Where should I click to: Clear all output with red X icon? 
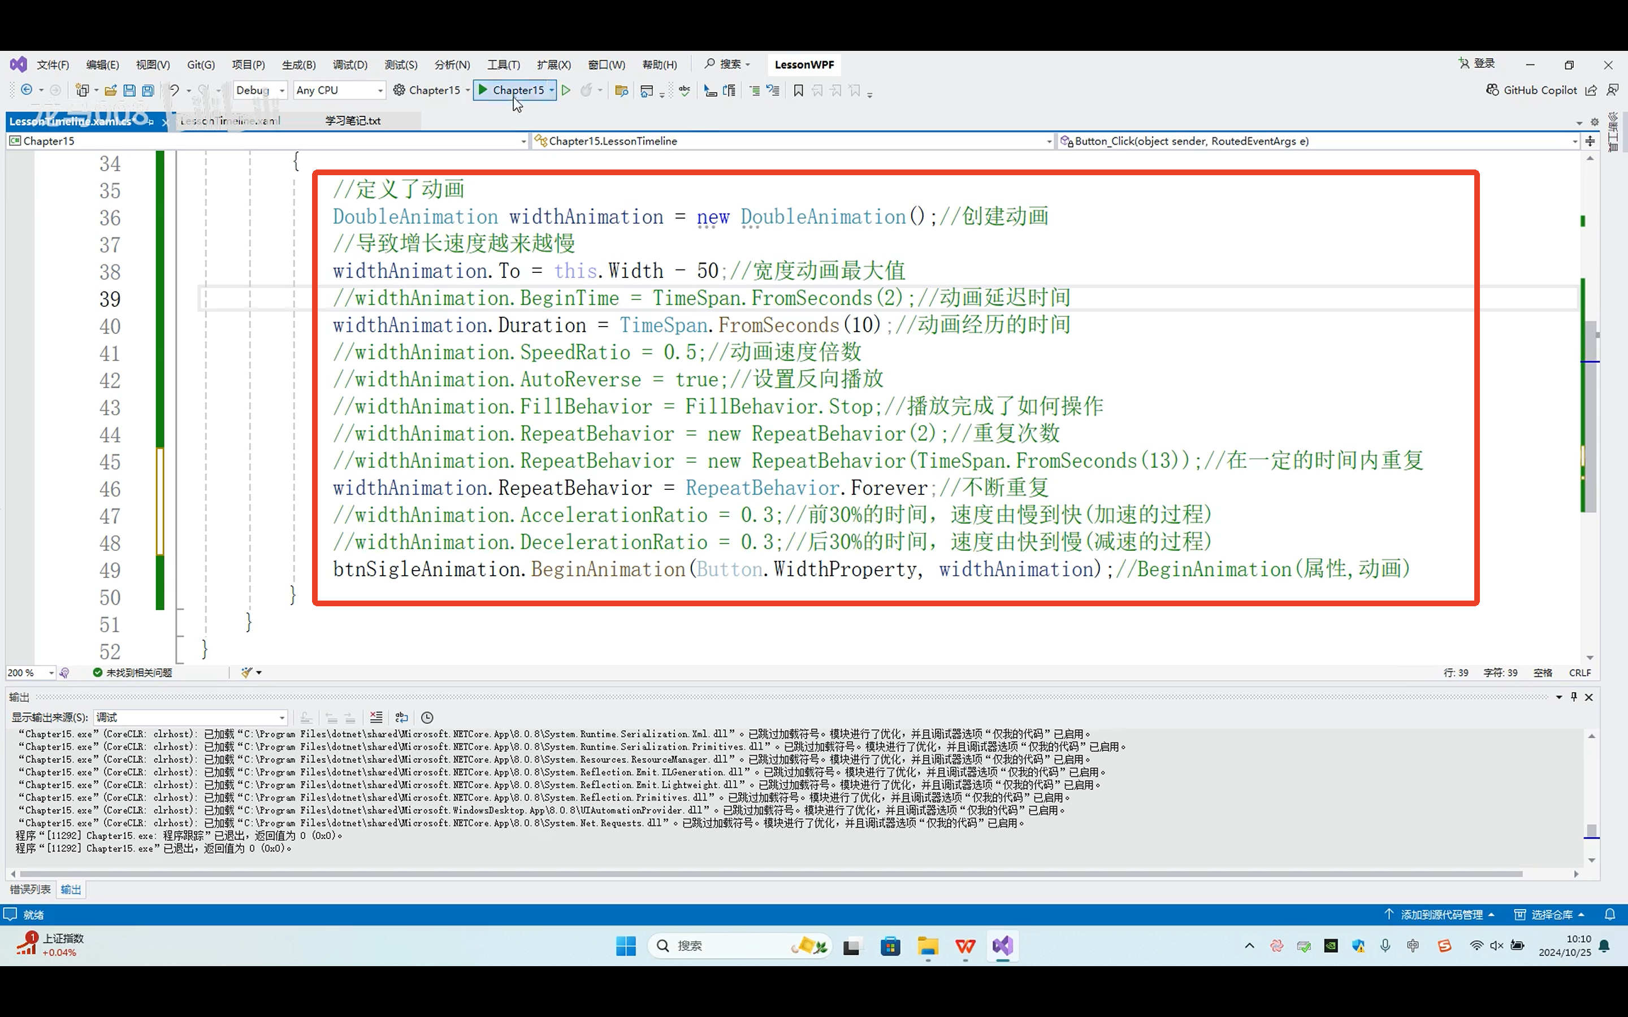(x=376, y=717)
